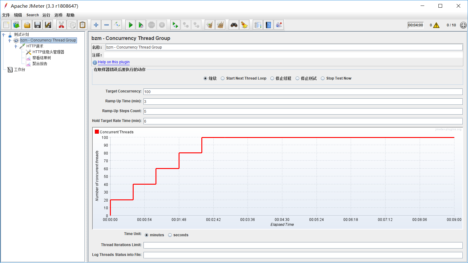The image size is (468, 263).
Task: Start the test with green play icon
Action: [x=131, y=25]
